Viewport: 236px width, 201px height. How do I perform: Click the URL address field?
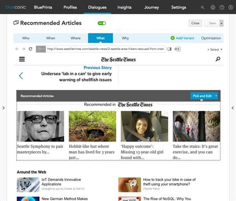(x=105, y=49)
